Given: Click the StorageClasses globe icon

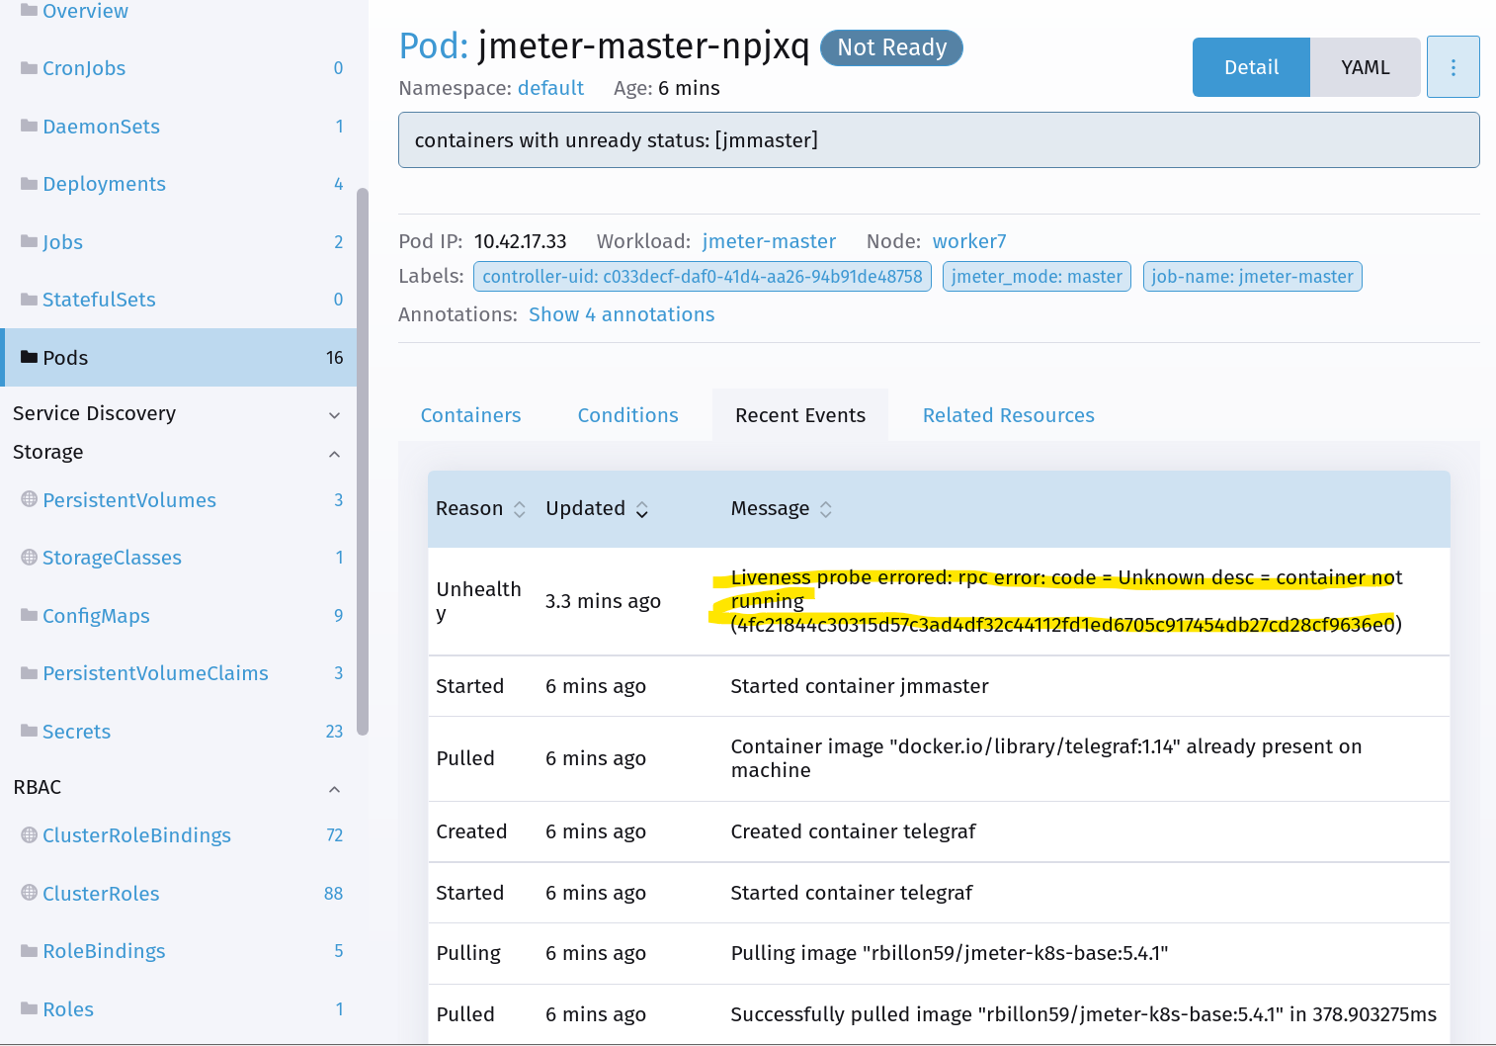Looking at the screenshot, I should pos(28,557).
